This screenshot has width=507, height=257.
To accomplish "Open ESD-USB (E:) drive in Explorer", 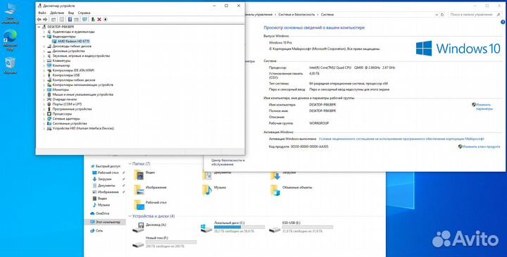I will point(301,227).
